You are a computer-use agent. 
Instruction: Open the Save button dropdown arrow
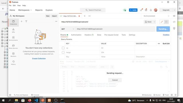point(154,22)
